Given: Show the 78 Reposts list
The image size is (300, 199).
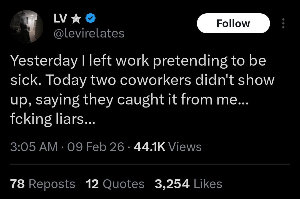Looking at the screenshot, I should click(x=18, y=184).
